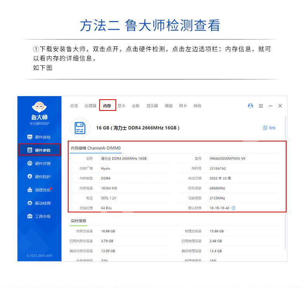Switch to the 处理器 tab
The width and height of the screenshot is (306, 288).
pos(91,106)
